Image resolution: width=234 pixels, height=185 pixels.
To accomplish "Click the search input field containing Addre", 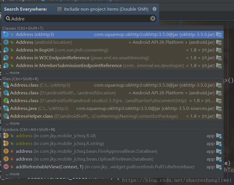I will coord(78,19).
